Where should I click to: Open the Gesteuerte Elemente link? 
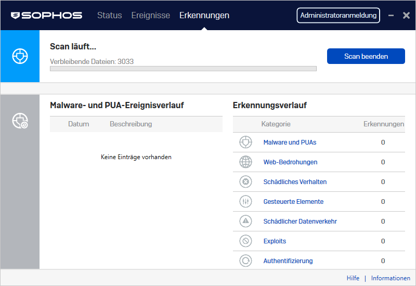[293, 201]
